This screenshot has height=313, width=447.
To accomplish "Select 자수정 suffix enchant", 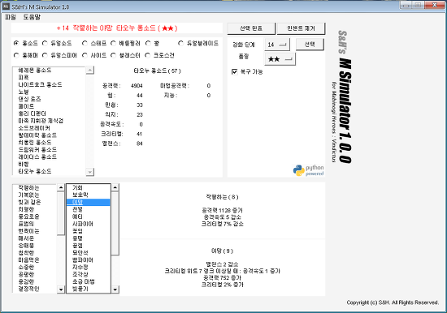I will coord(80,267).
